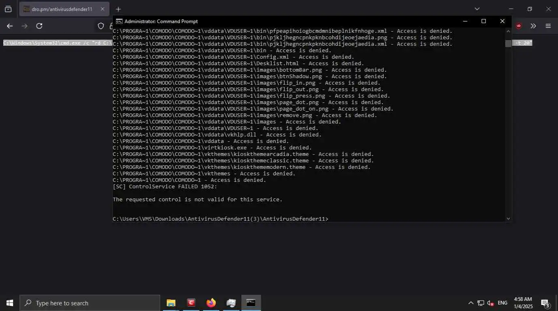
Task: Reload the current Firefox page
Action: (39, 26)
